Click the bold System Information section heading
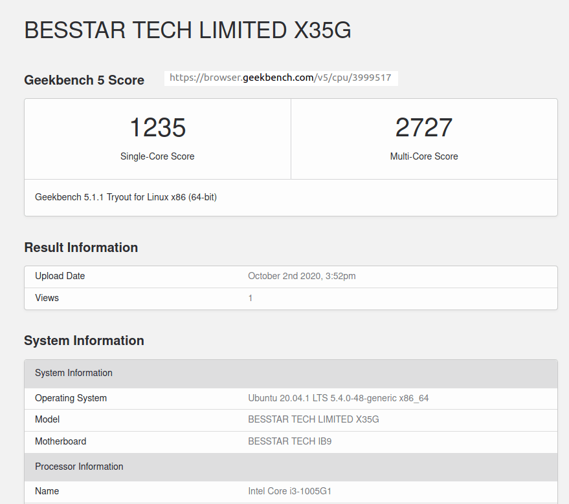Viewport: 569px width, 504px height. tap(84, 341)
